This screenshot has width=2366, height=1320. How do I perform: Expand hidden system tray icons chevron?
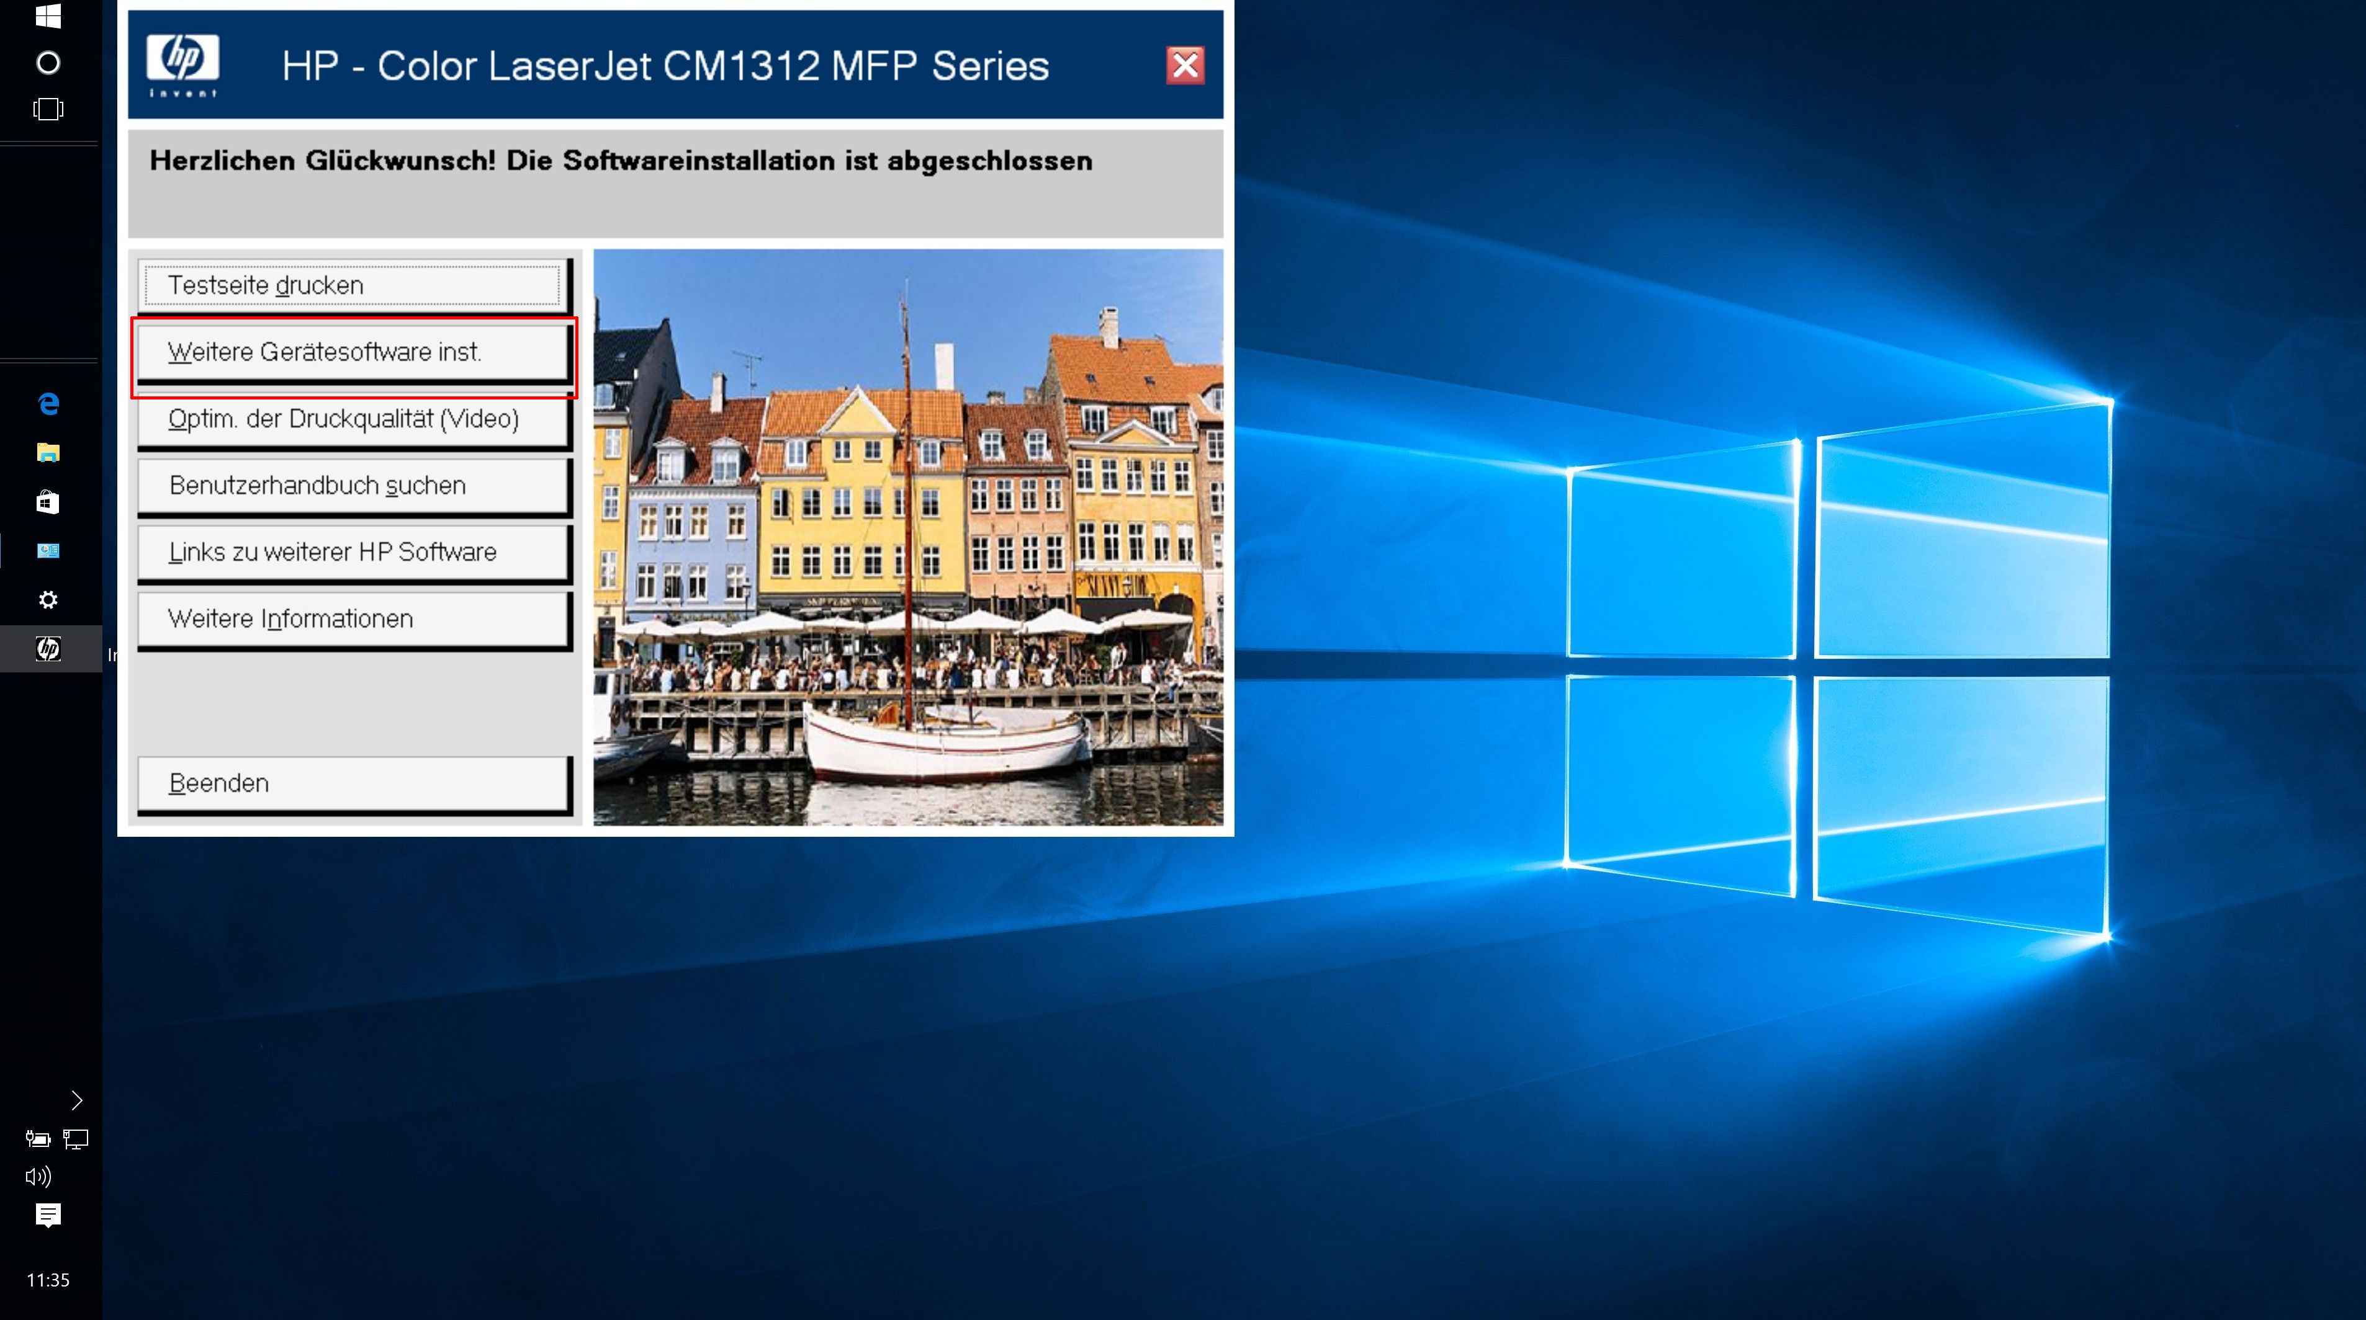point(77,1100)
